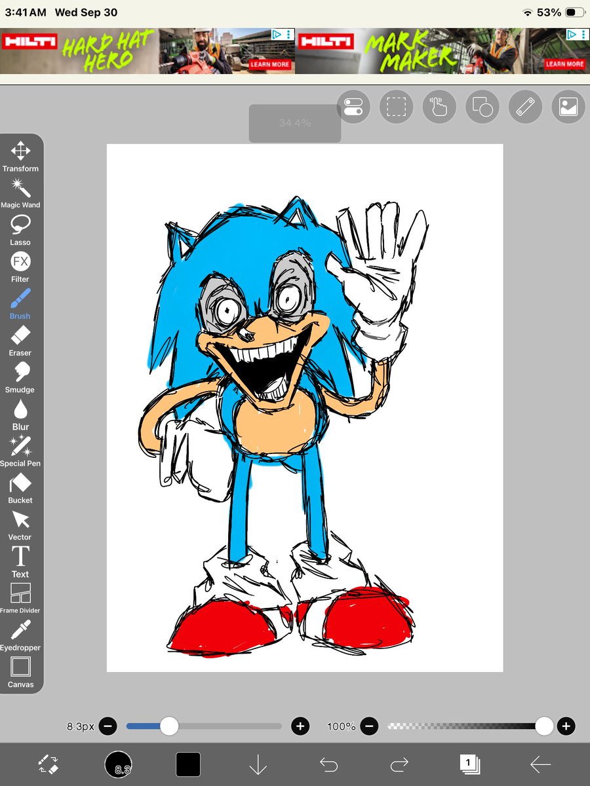Screen dimensions: 590x786
Task: Decrease brush thickness with minus button
Action: (x=109, y=726)
